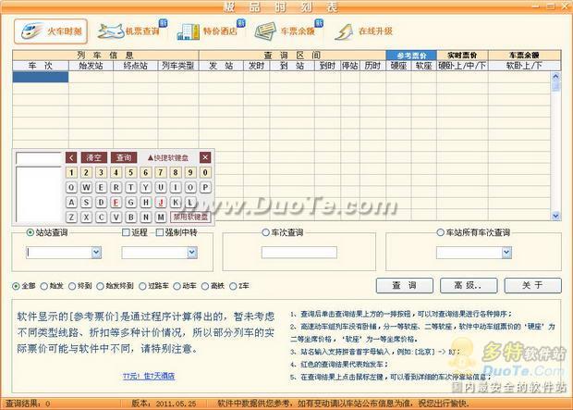Tap the red F key on soft keyboard
573x410 pixels.
(x=116, y=202)
